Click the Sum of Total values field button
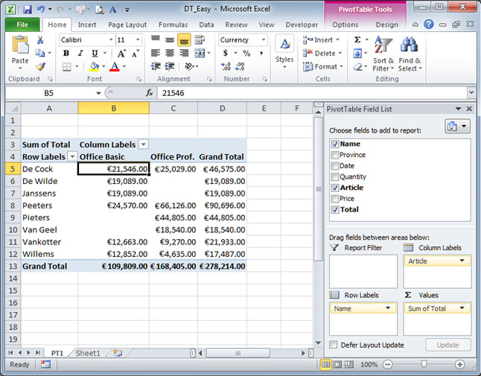481x376 pixels. [436, 308]
